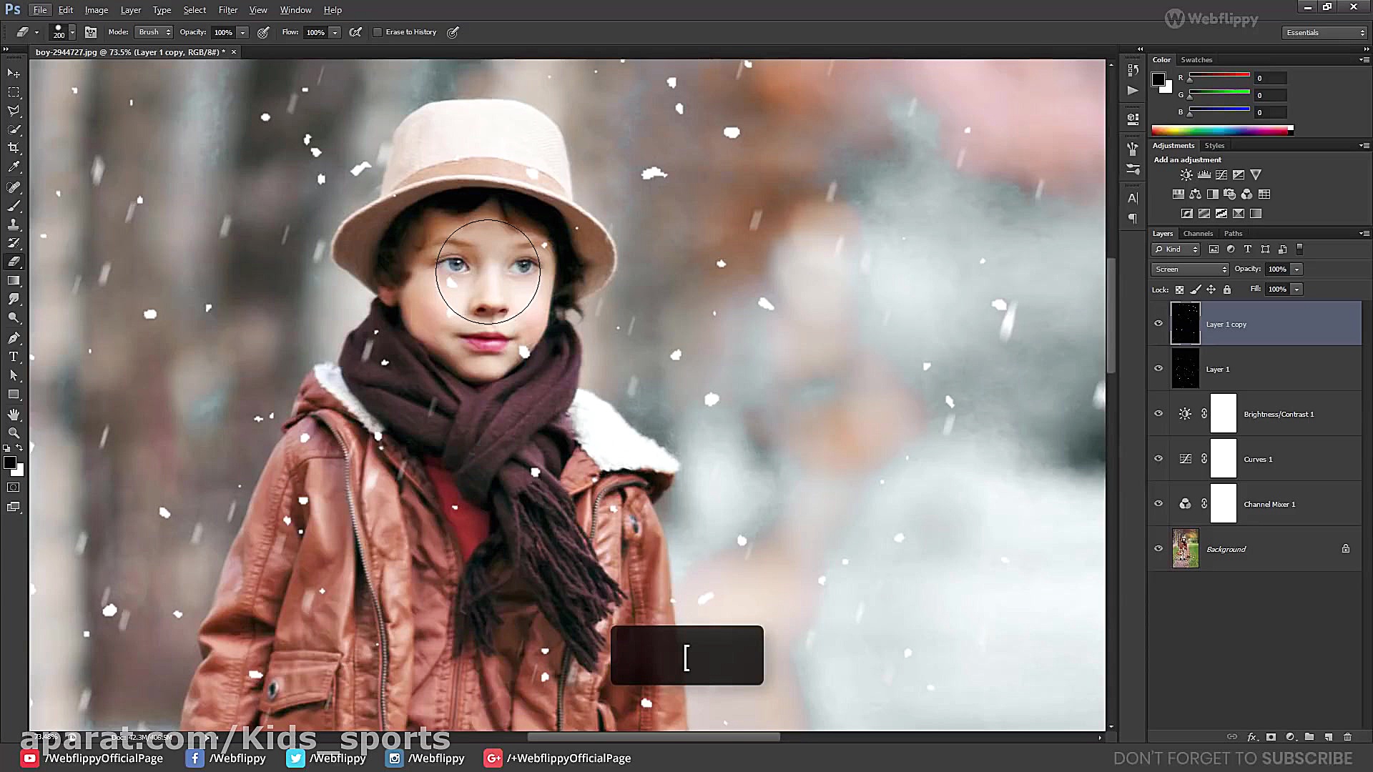Click the foreground color swatch in the Color panel

1158,79
